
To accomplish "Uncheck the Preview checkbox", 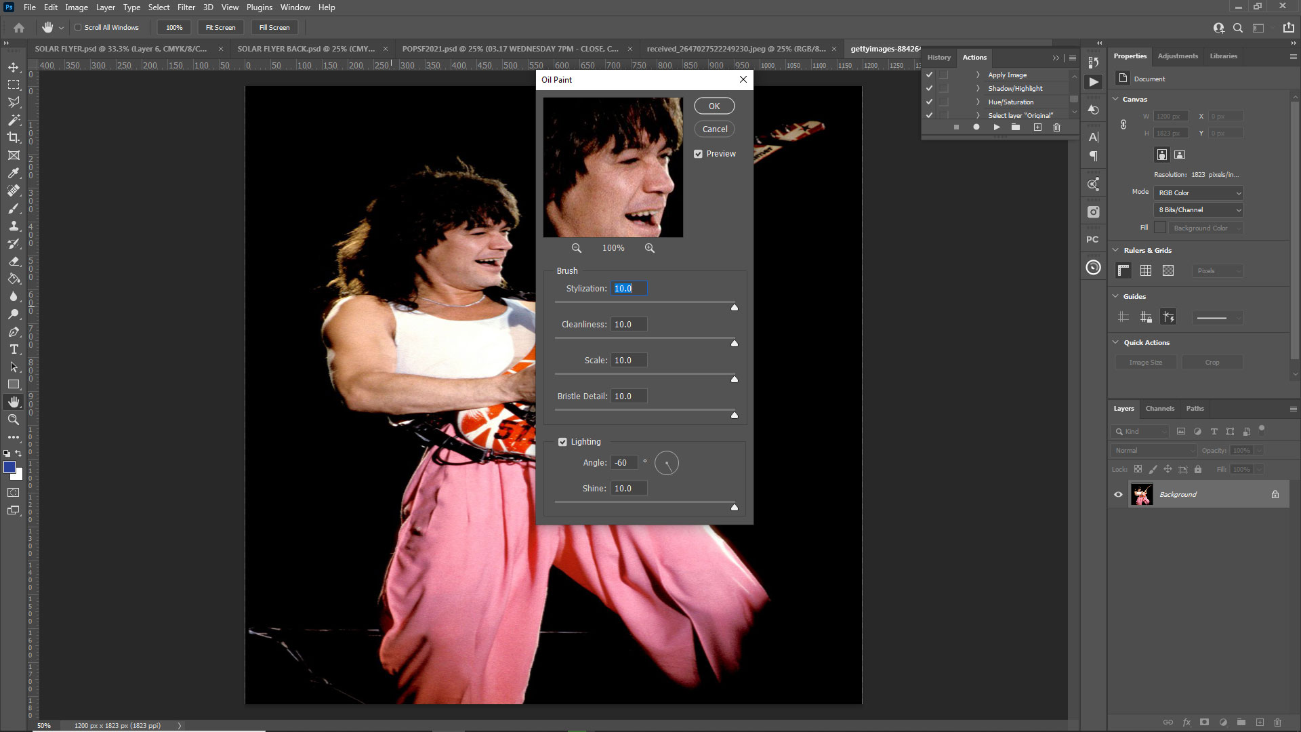I will click(699, 153).
